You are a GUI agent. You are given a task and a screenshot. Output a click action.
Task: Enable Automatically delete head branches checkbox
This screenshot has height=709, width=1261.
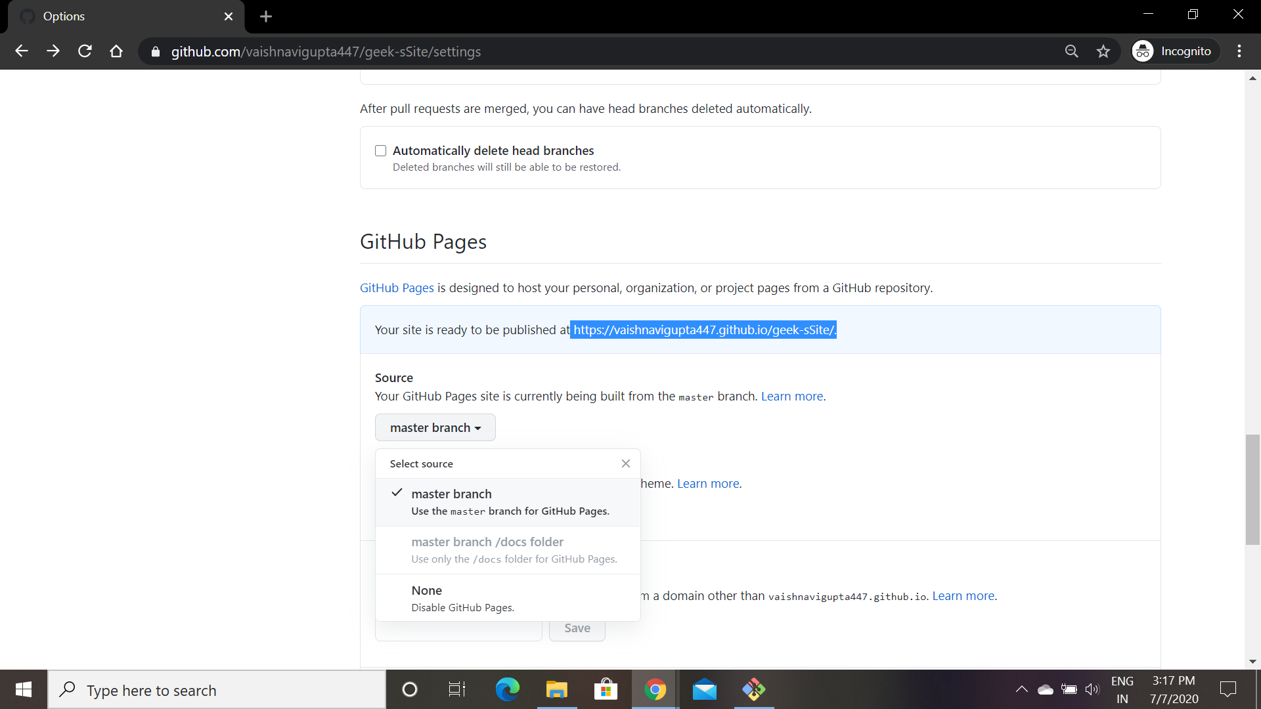click(380, 151)
